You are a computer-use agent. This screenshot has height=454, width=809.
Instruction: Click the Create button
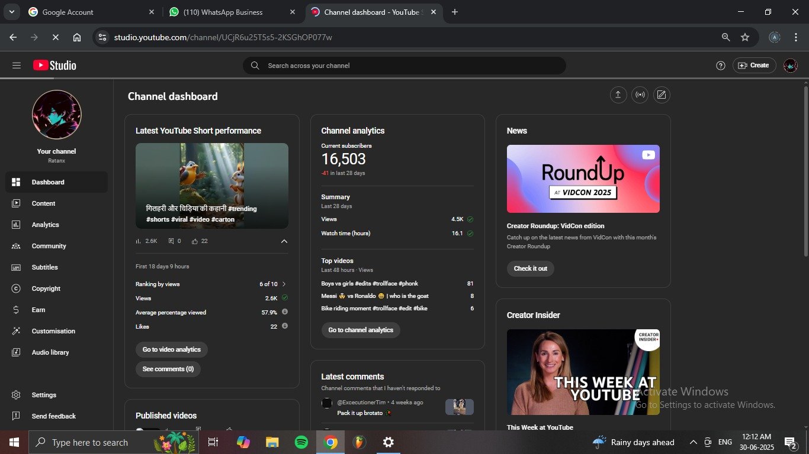coord(754,66)
